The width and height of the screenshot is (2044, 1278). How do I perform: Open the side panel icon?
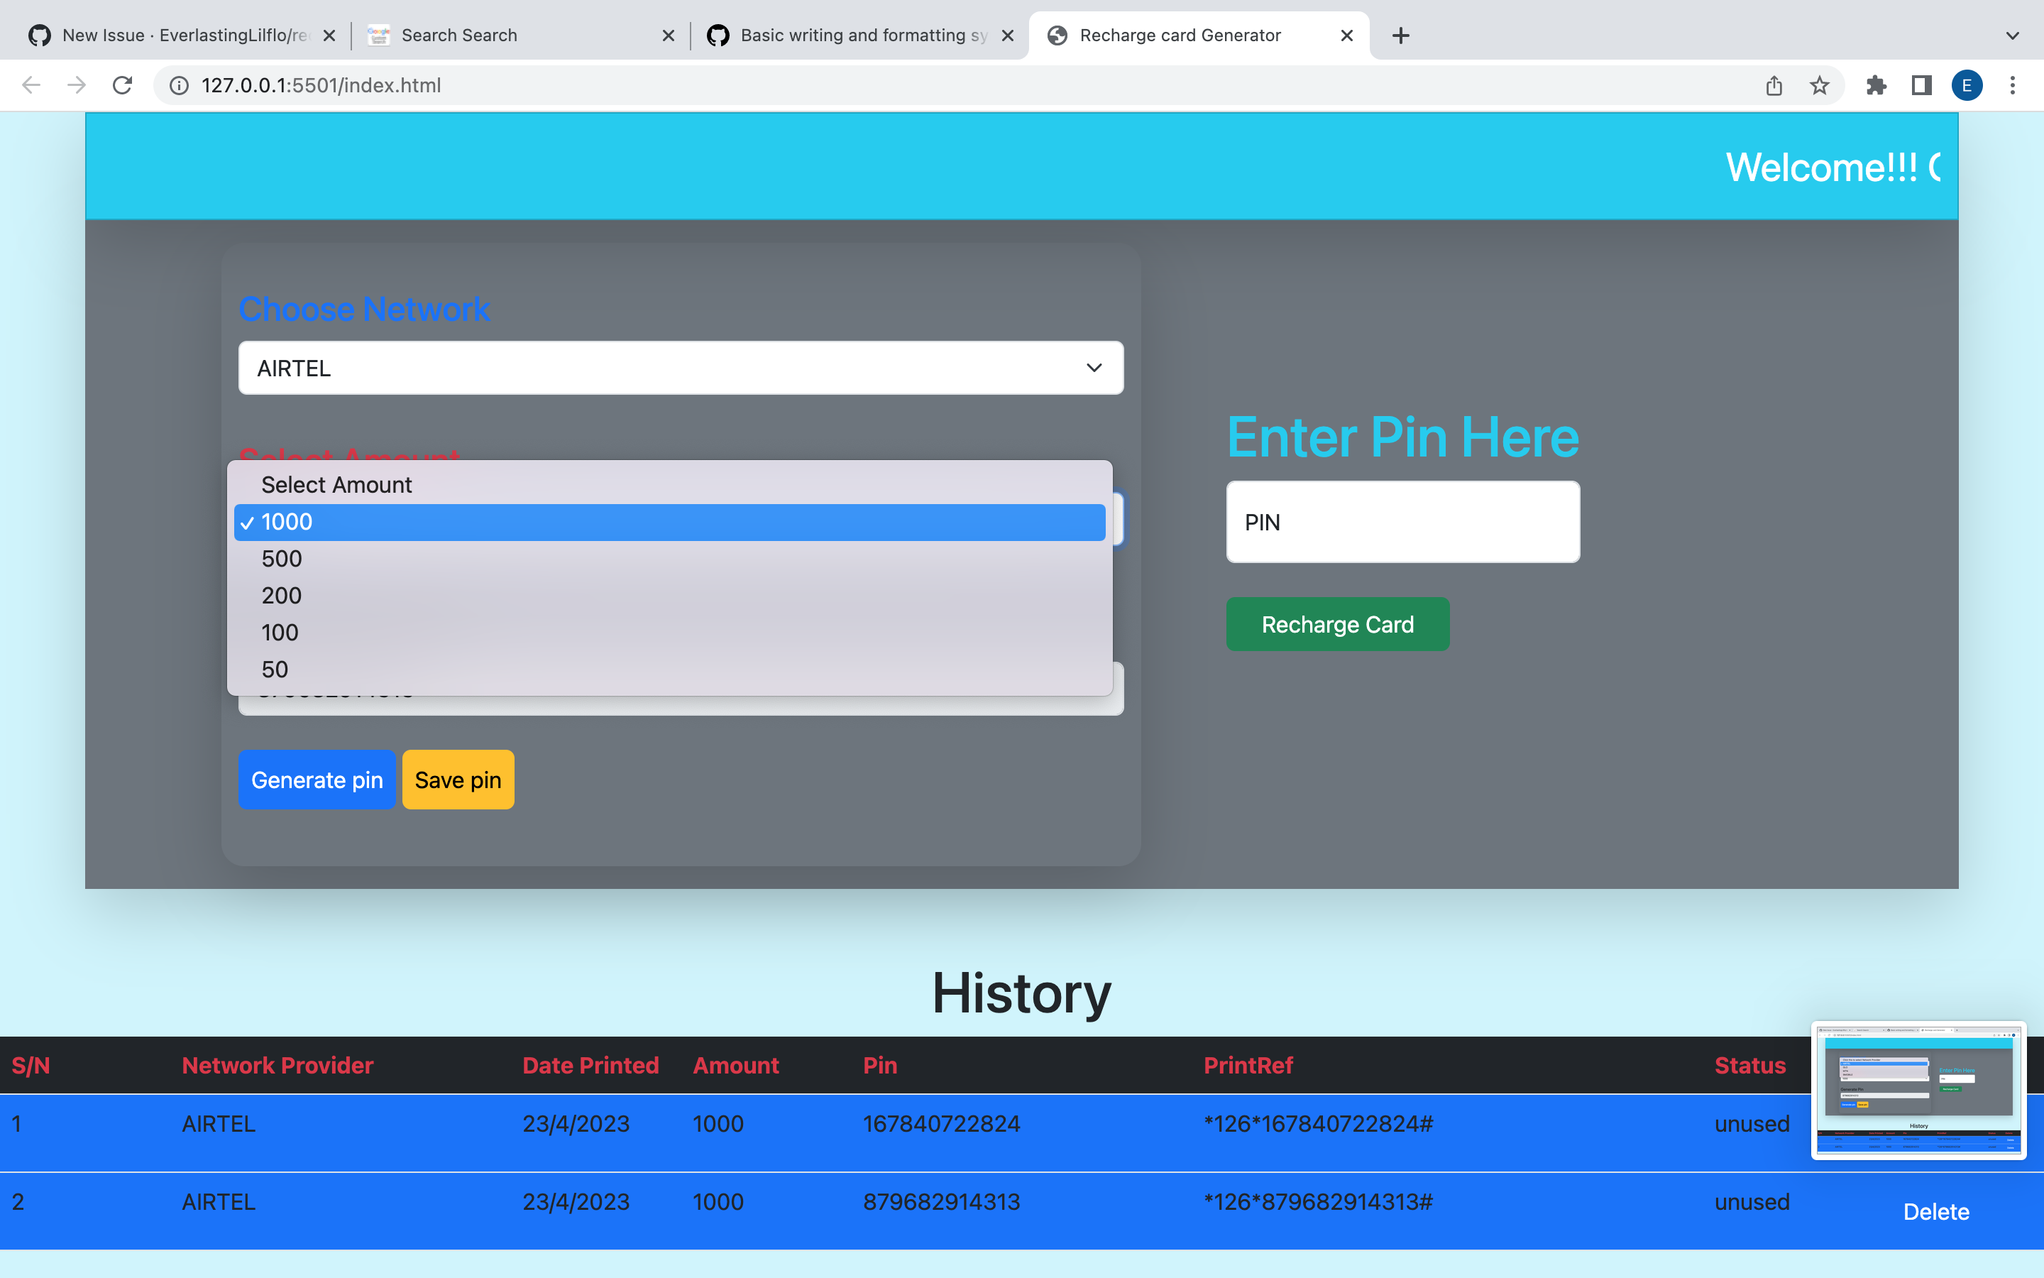1920,84
